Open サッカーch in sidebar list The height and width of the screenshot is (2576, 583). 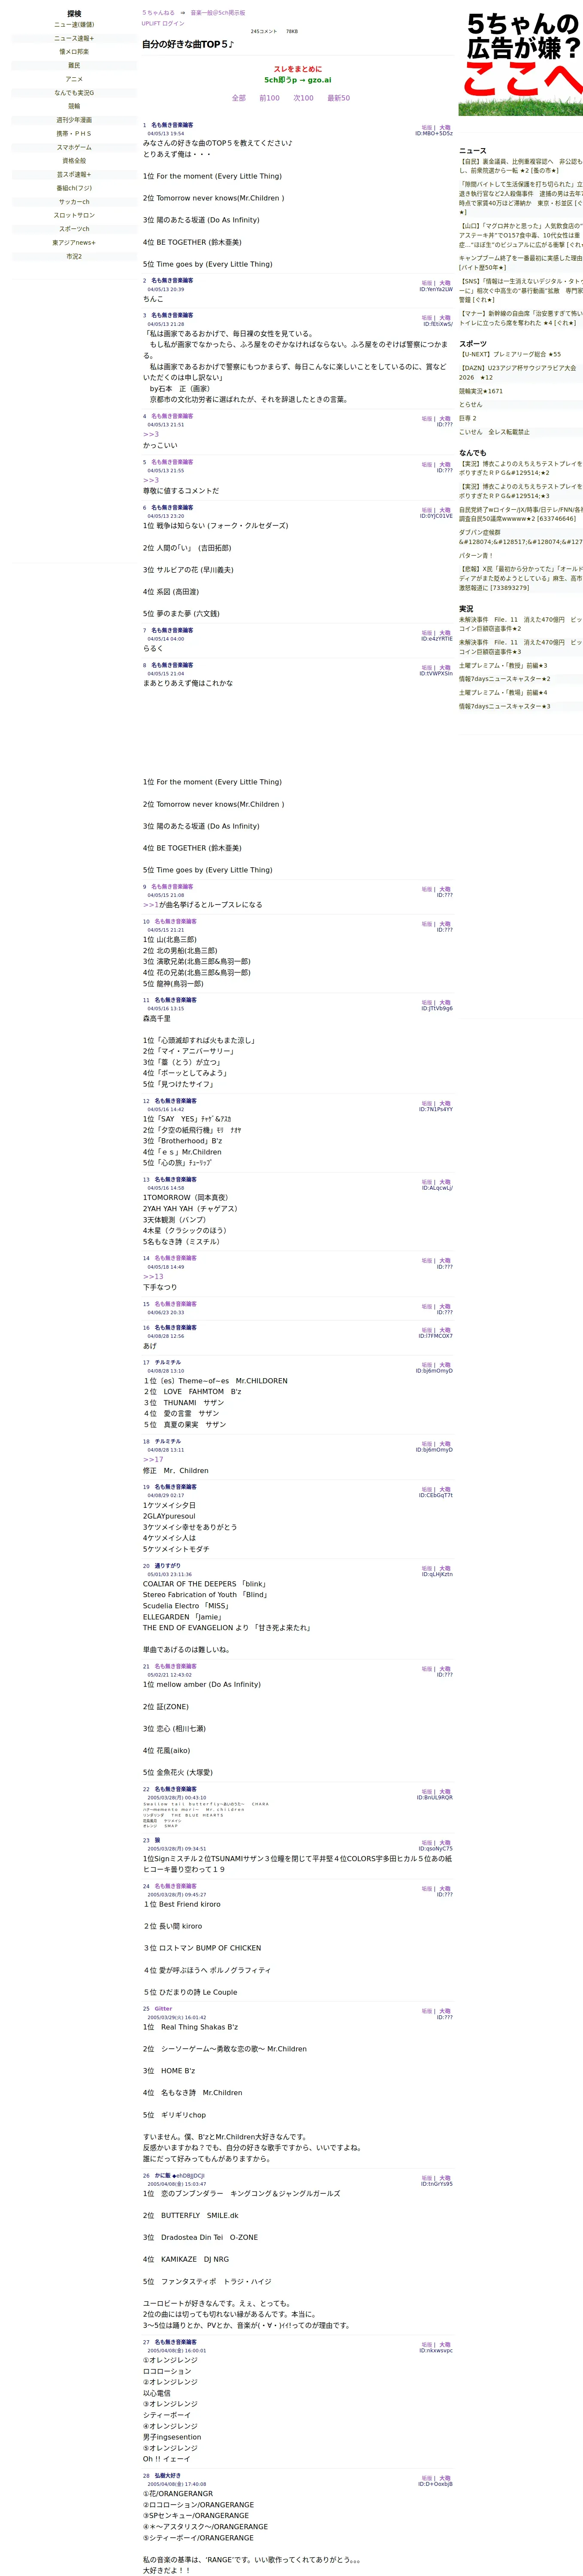tap(74, 201)
